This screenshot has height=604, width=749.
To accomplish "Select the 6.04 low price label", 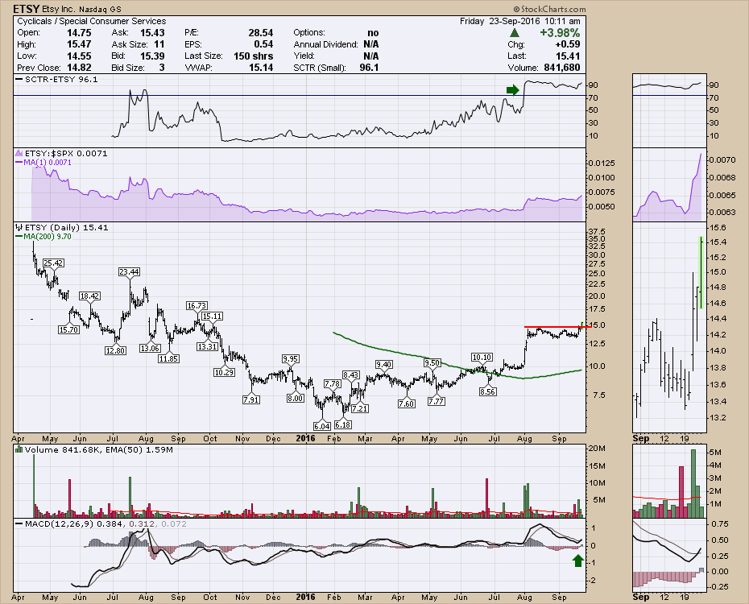I will coord(322,425).
